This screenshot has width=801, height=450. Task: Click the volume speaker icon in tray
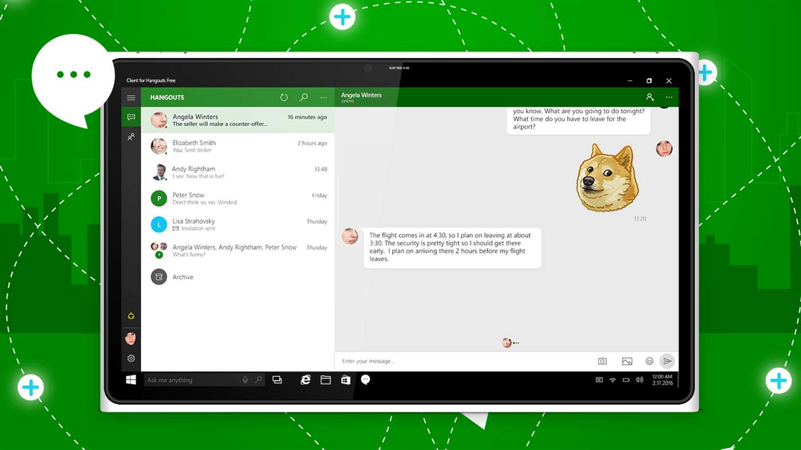640,380
